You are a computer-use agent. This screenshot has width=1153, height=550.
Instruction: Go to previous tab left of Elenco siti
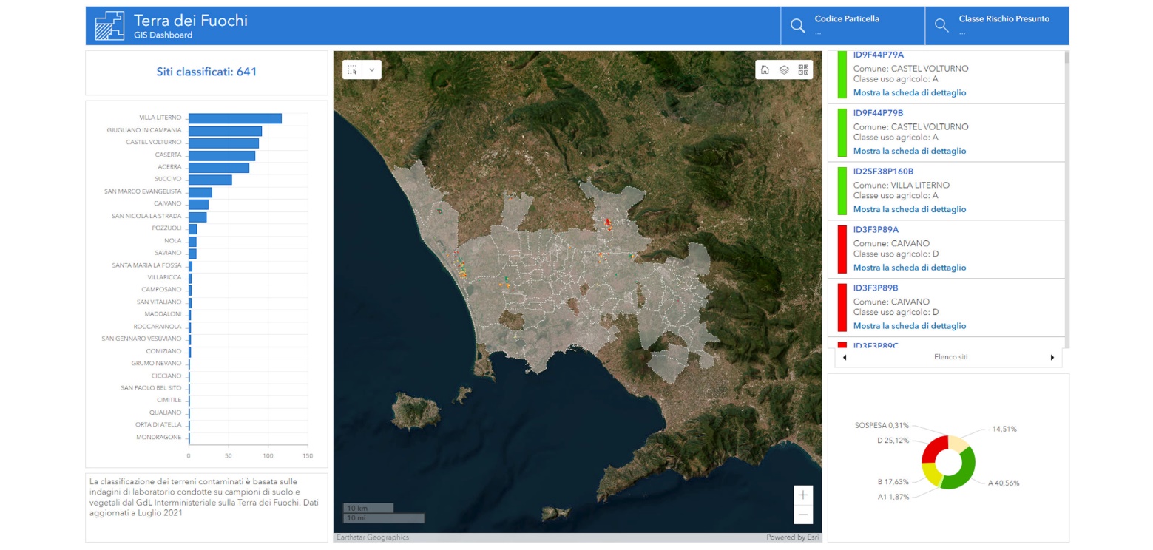(x=845, y=358)
